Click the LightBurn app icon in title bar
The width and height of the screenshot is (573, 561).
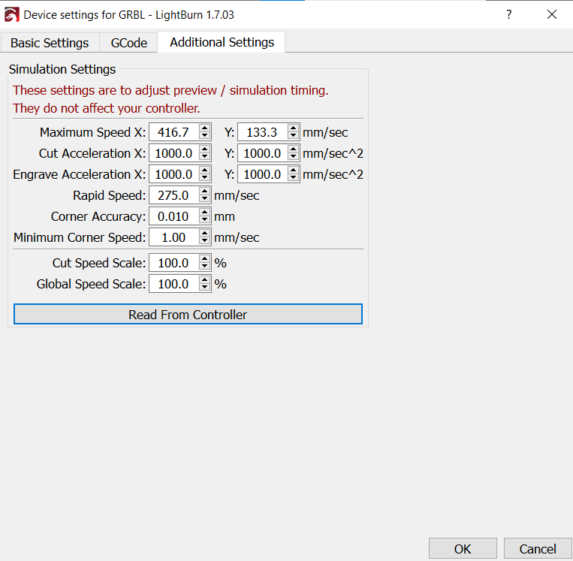click(11, 15)
